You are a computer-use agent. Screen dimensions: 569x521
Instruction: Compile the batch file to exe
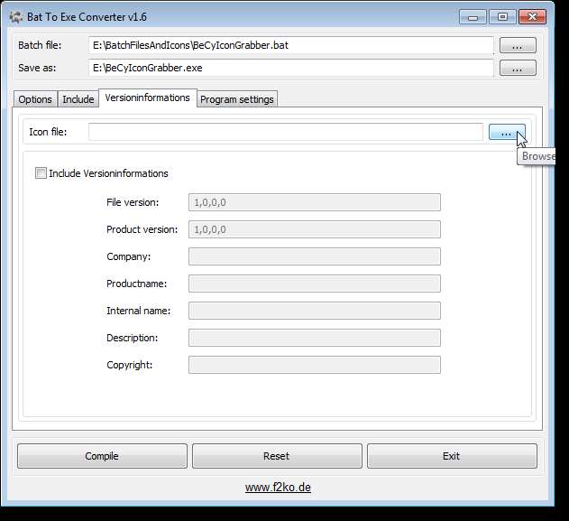(102, 456)
